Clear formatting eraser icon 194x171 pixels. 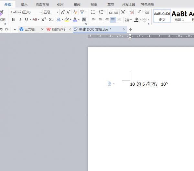[x=75, y=12]
